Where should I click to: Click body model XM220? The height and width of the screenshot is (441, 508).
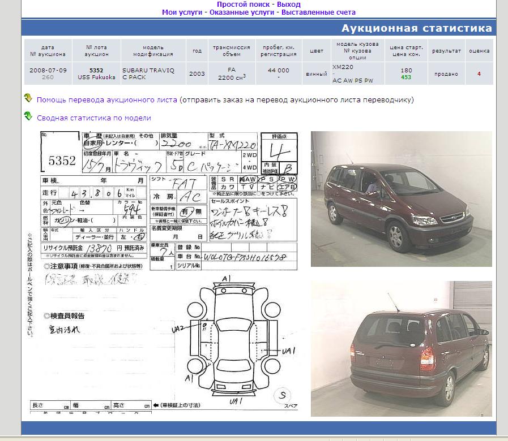[343, 67]
